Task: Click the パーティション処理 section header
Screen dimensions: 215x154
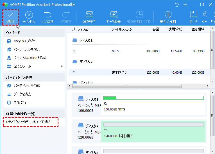Action: (x=34, y=78)
